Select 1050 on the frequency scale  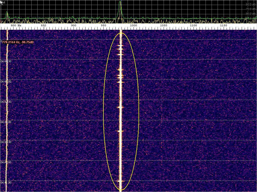coord(163,25)
